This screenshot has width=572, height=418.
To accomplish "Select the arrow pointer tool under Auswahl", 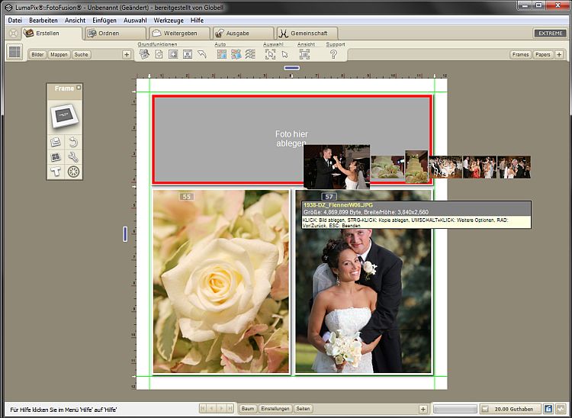I will [284, 54].
